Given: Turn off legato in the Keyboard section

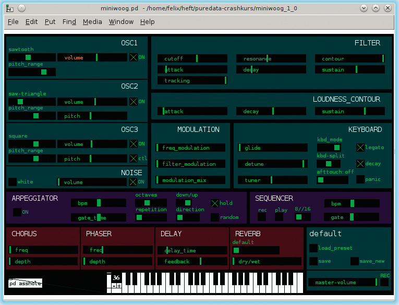Looking at the screenshot, I should tap(360, 148).
